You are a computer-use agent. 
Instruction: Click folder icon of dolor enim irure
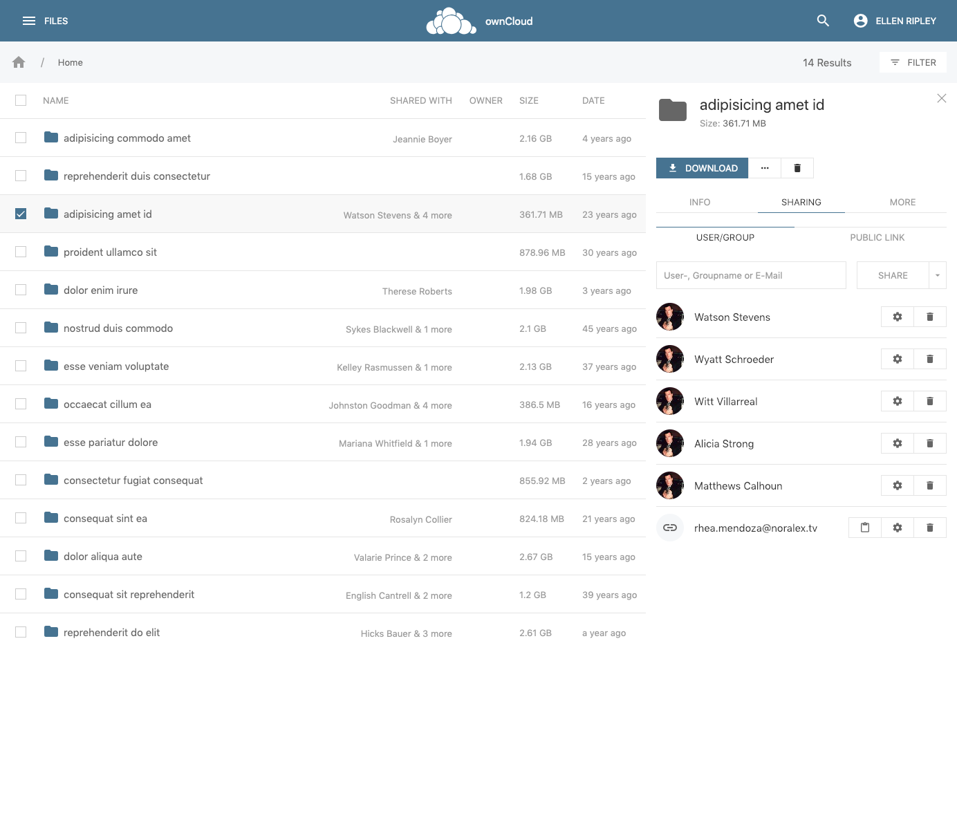point(51,289)
